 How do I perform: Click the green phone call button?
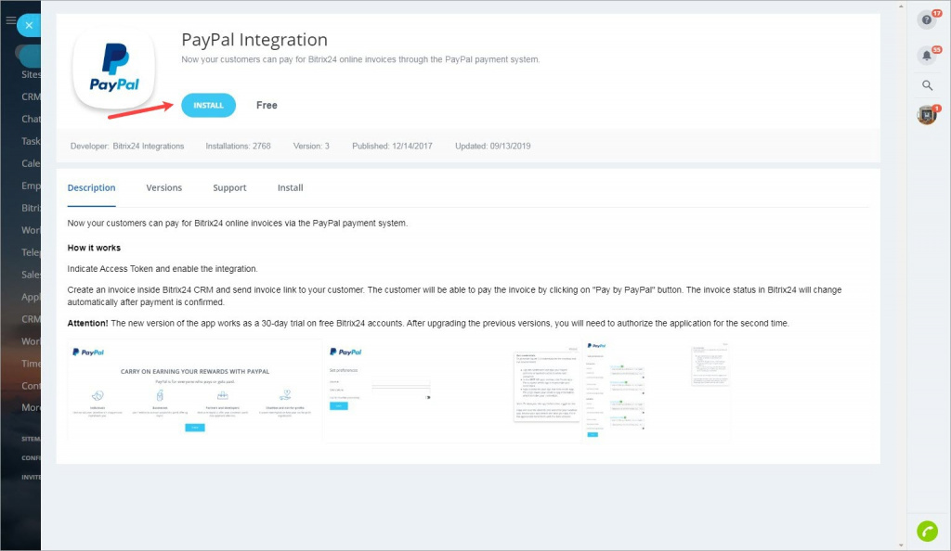pyautogui.click(x=928, y=531)
